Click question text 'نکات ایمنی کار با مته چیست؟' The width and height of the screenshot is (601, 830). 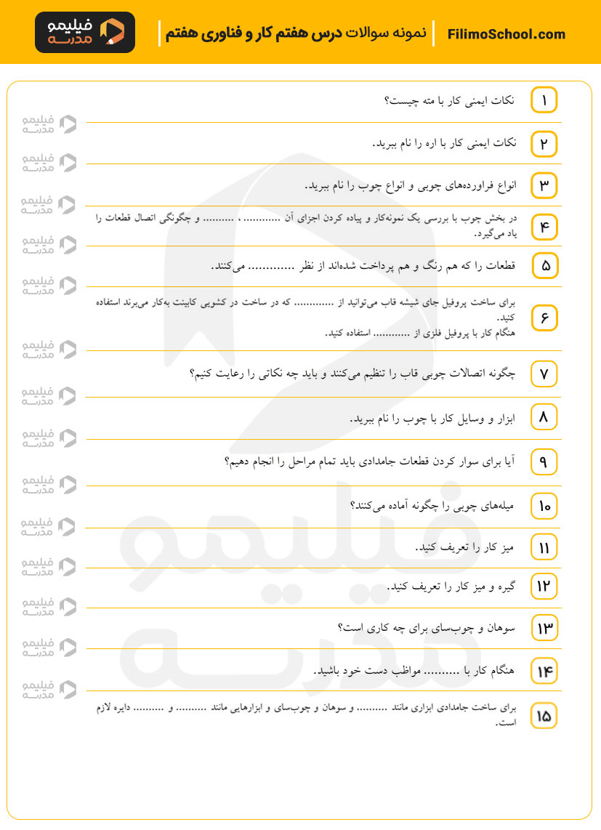point(450,101)
